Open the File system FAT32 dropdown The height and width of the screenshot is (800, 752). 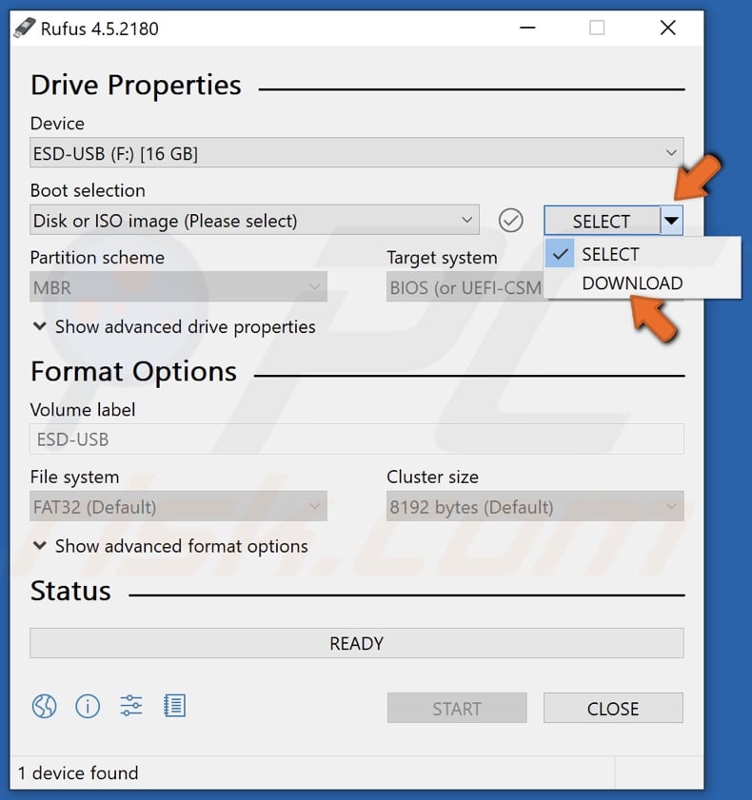(x=178, y=506)
